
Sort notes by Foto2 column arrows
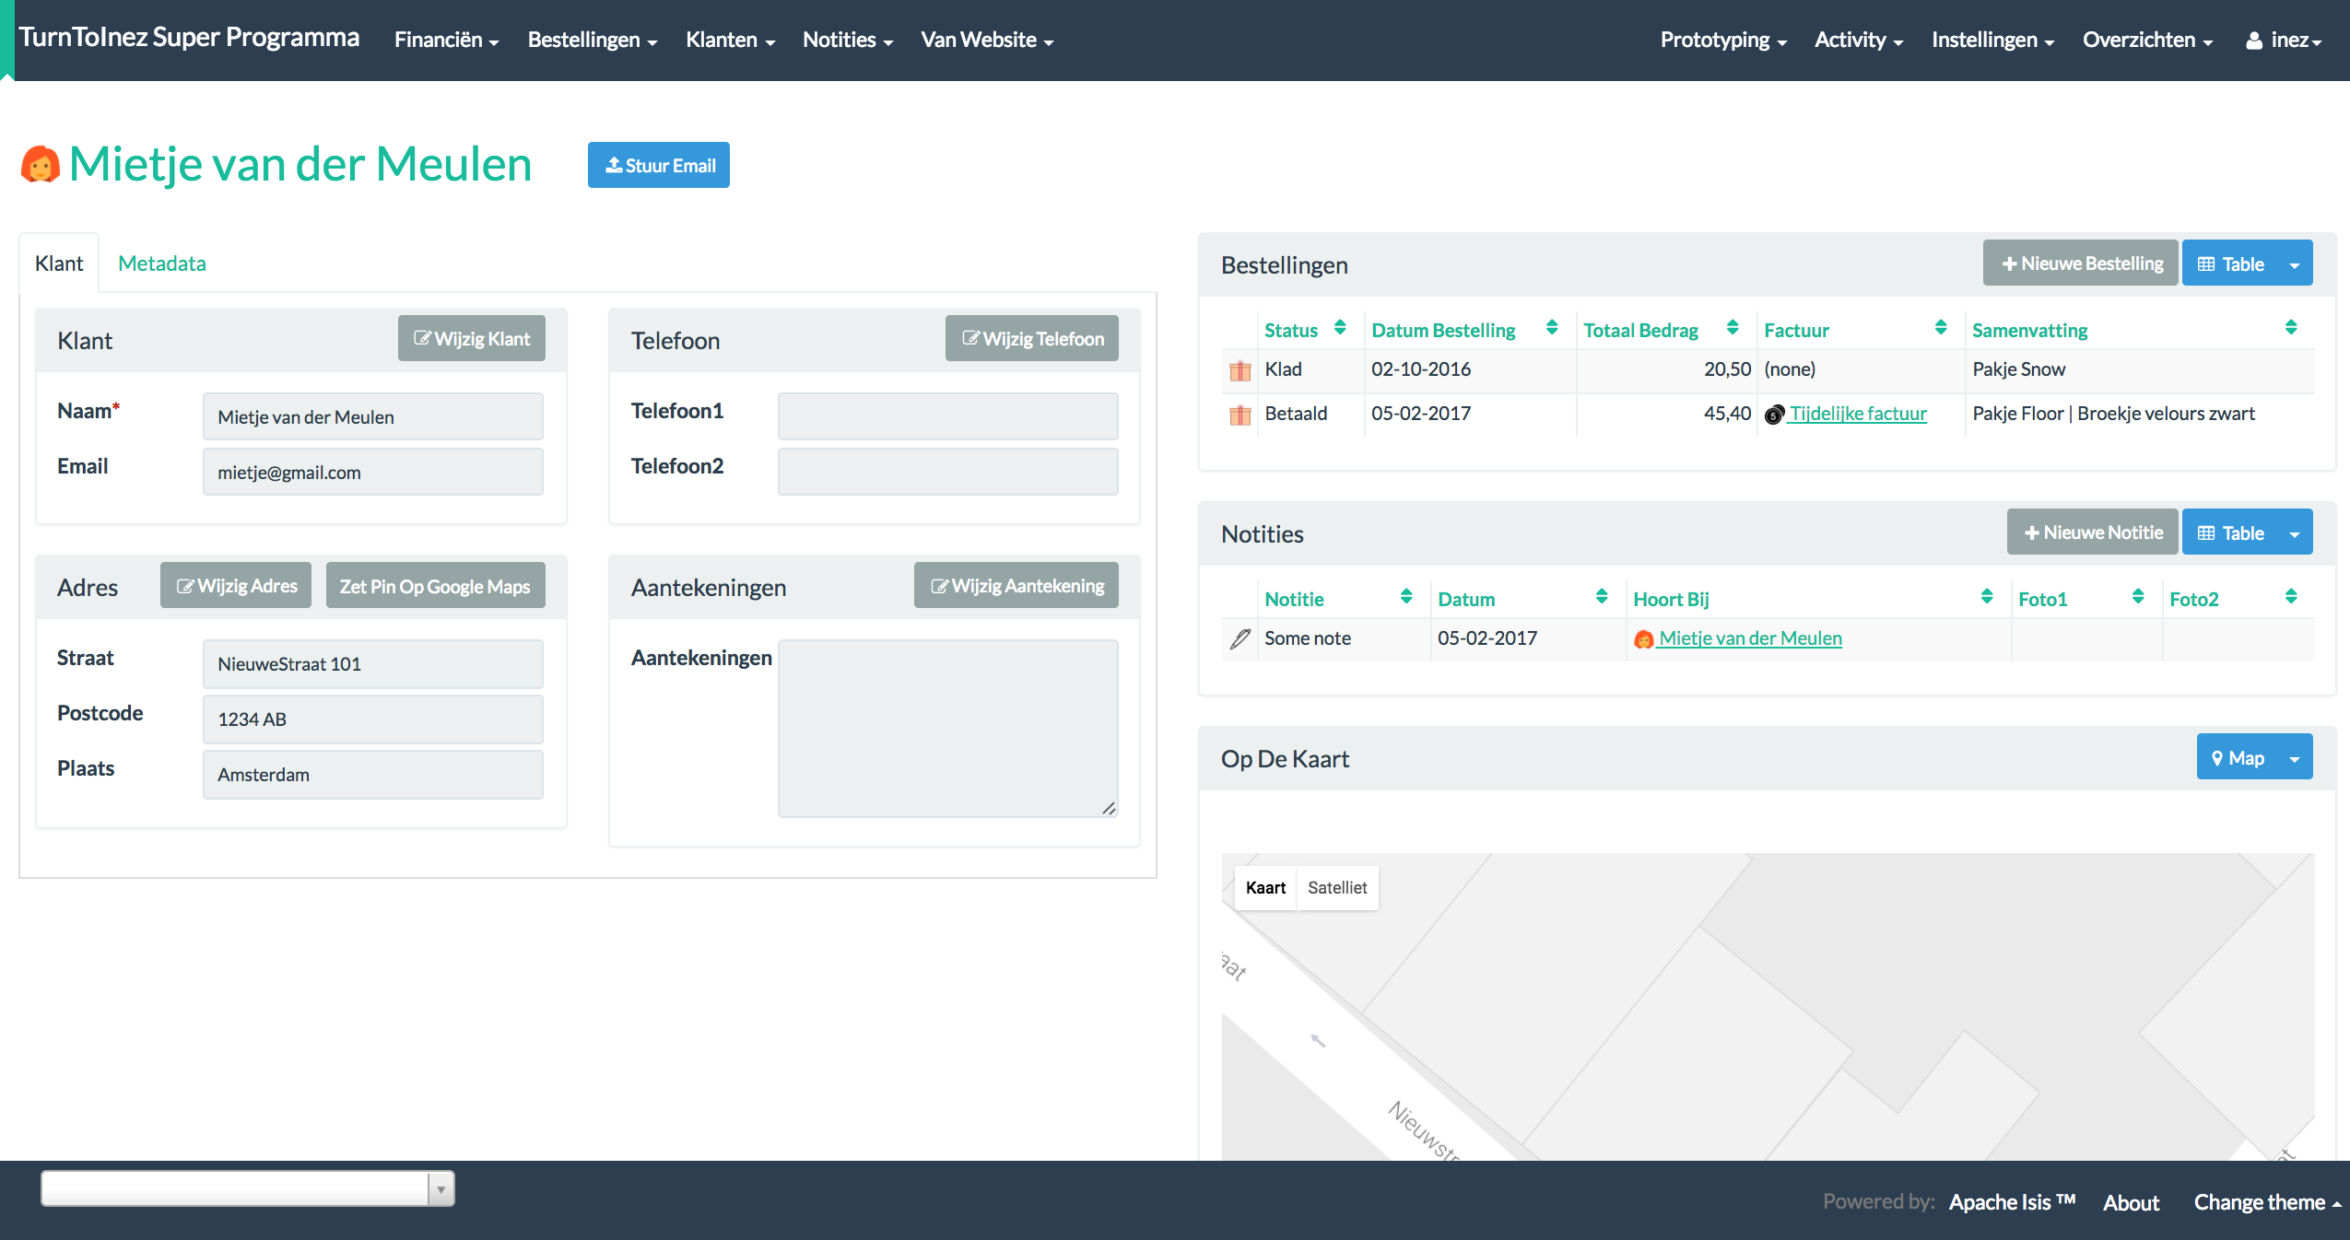2291,597
